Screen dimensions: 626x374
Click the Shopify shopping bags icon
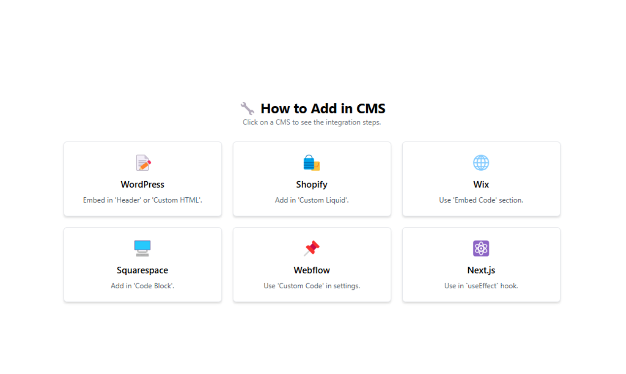tap(312, 163)
